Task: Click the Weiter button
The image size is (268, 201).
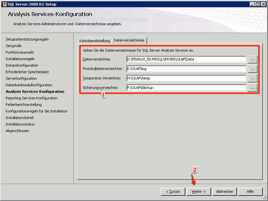Action: tap(199, 192)
